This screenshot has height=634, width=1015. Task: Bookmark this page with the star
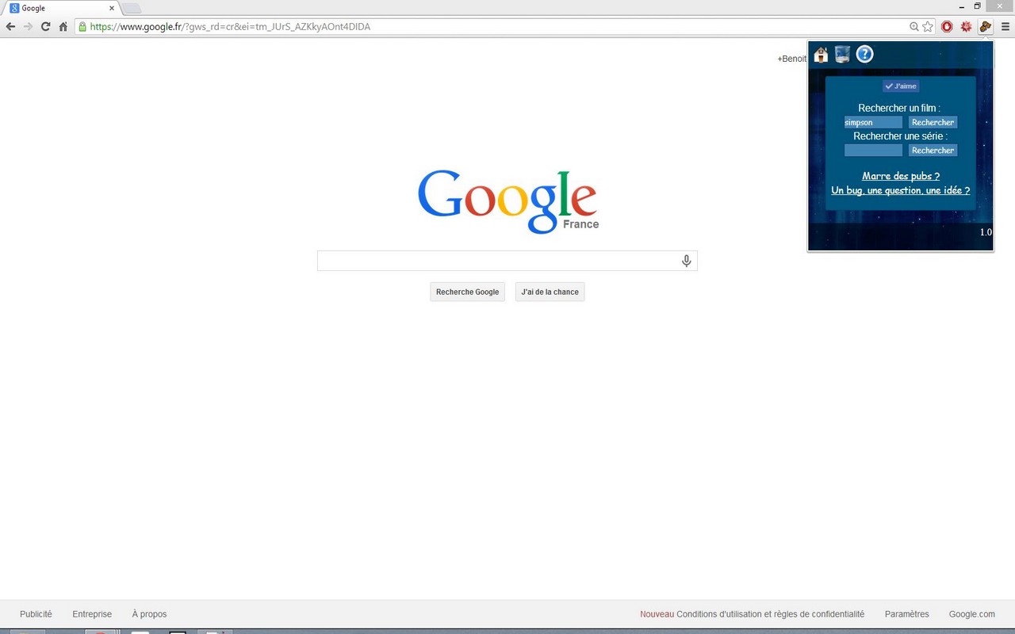click(x=928, y=26)
